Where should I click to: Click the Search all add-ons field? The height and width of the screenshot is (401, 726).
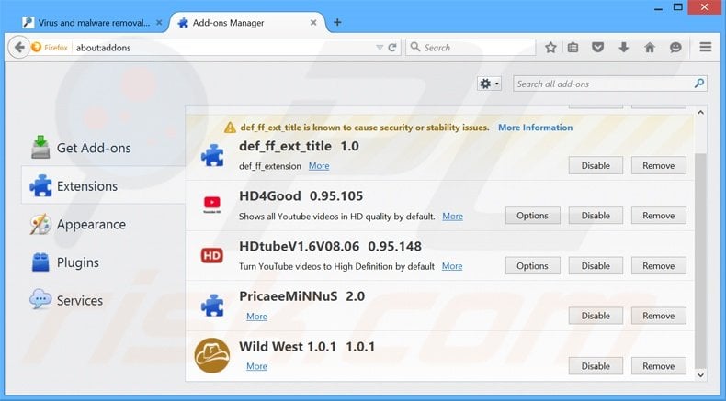[x=610, y=84]
